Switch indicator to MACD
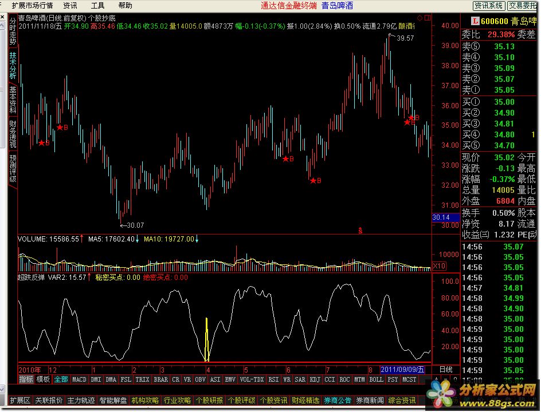Viewport: 541px width, 412px height. tap(79, 379)
